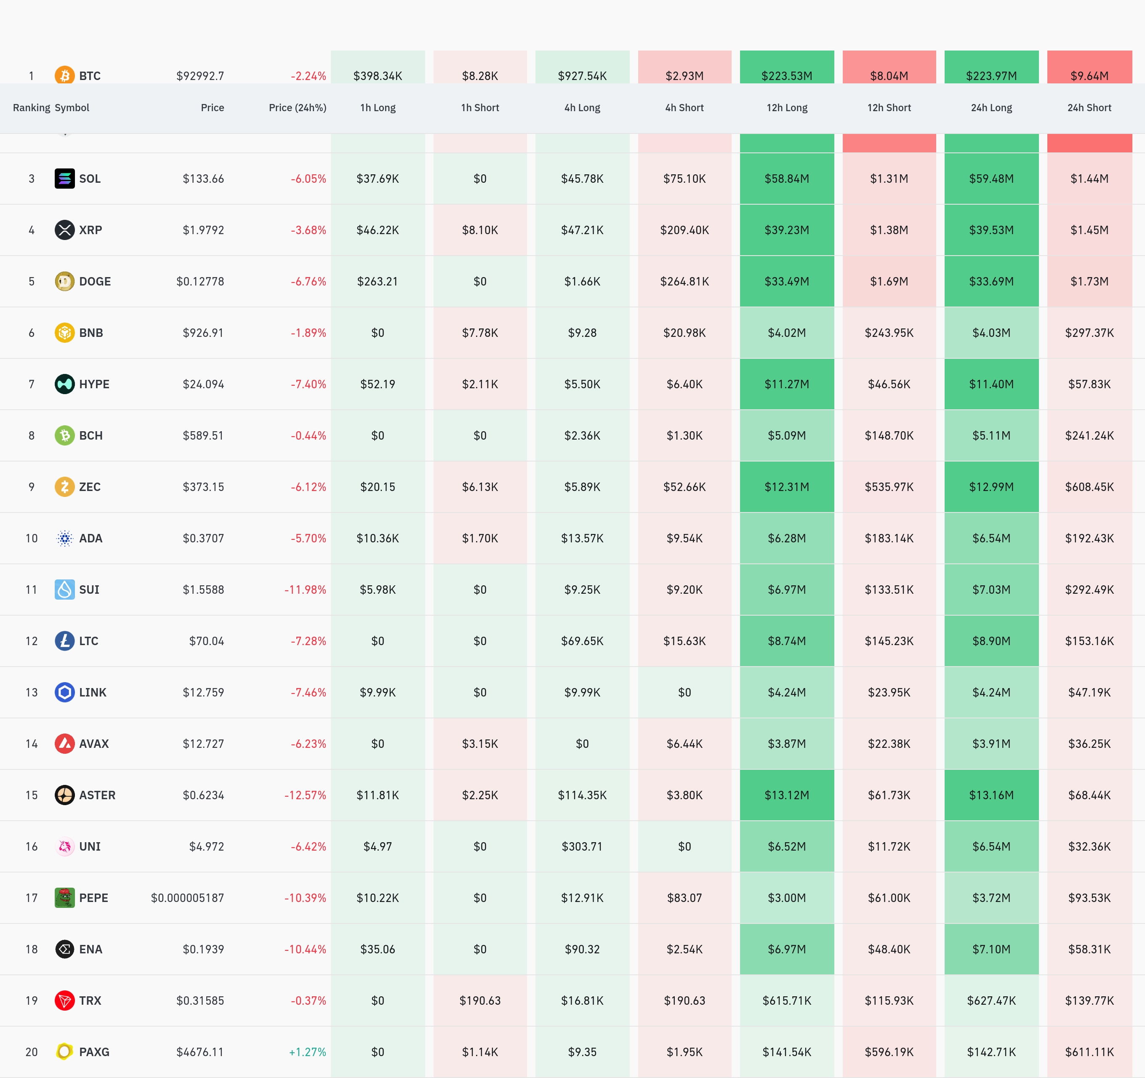Click the XRP coin icon

coord(64,230)
